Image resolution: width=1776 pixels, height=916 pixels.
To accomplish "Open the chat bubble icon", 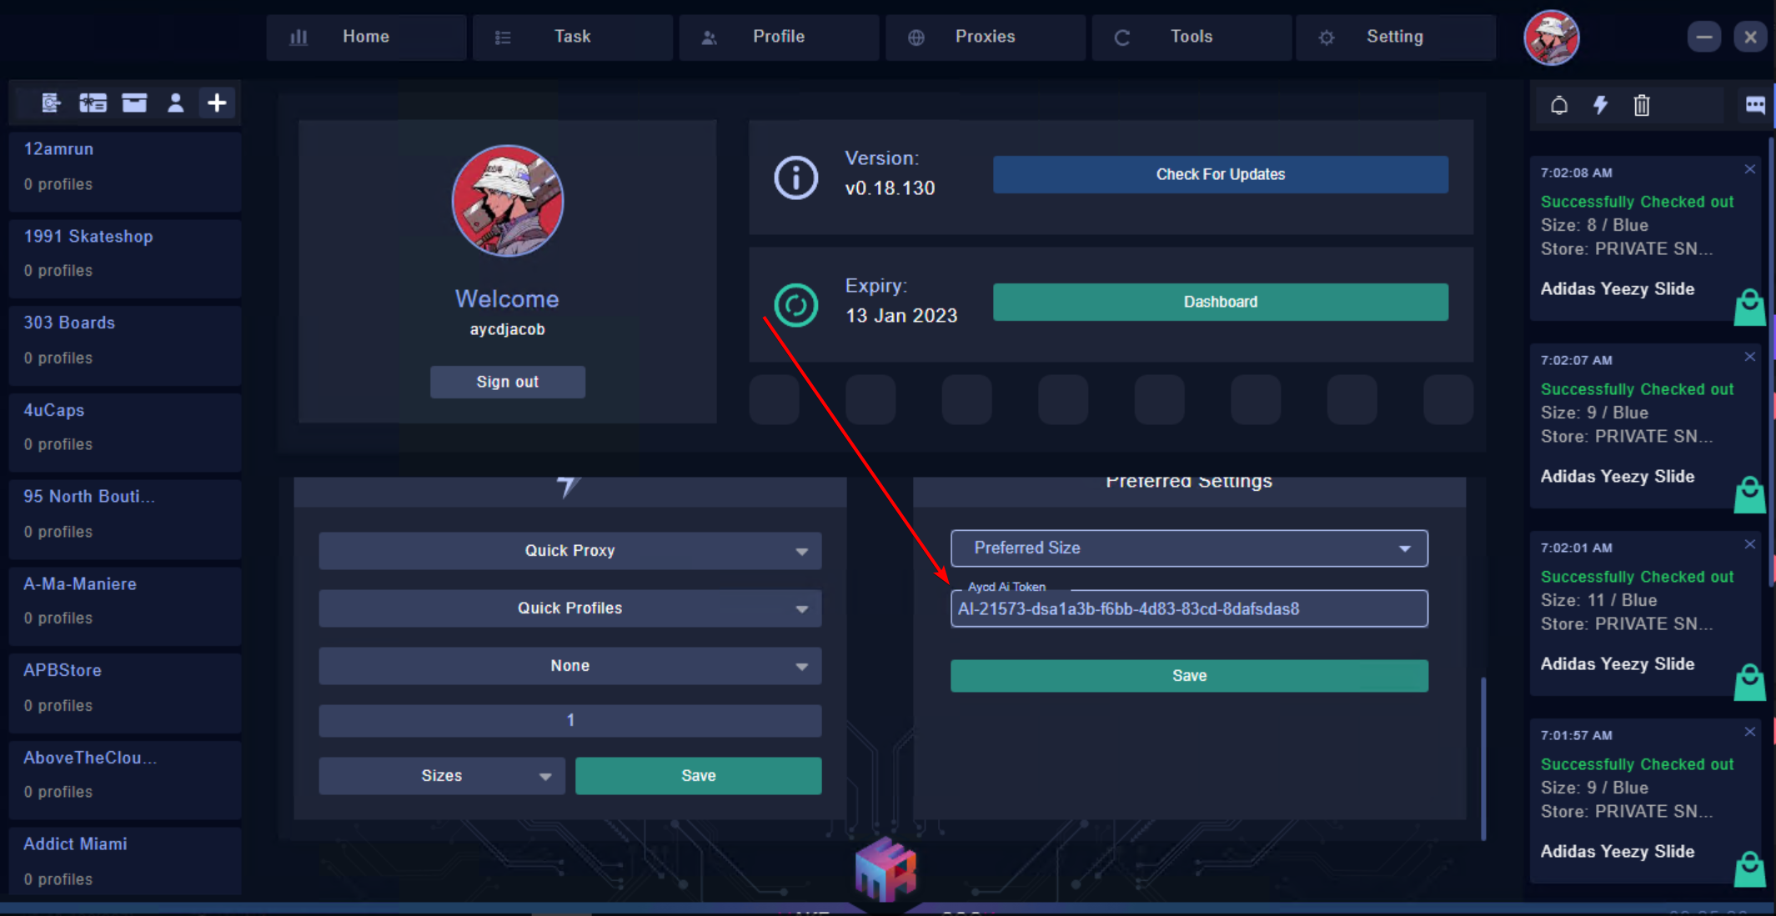I will [1755, 105].
